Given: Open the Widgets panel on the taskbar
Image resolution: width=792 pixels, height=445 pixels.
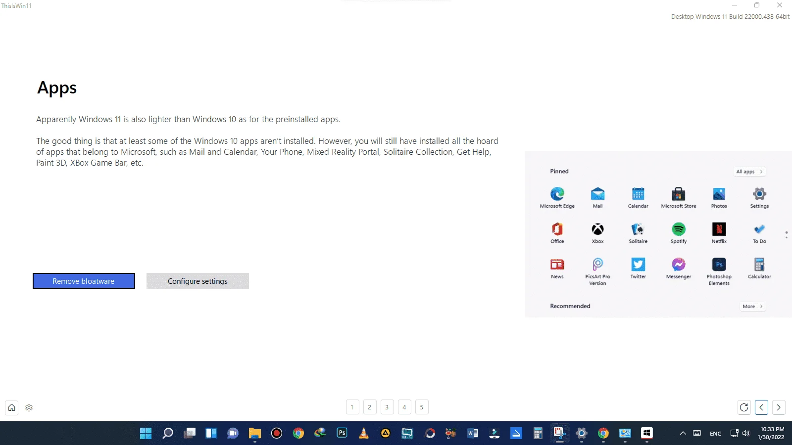Looking at the screenshot, I should (211, 433).
